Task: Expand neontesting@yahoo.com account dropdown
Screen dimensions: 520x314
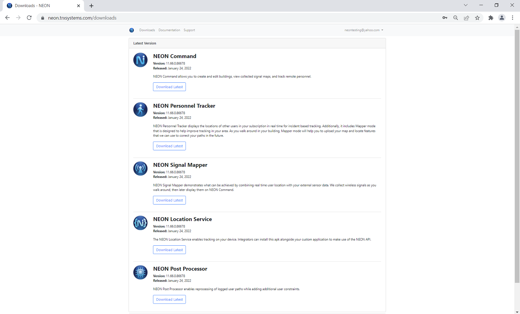Action: 364,30
